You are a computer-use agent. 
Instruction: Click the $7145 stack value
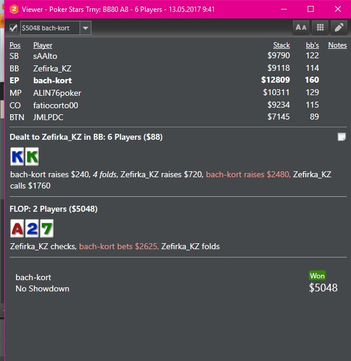pos(279,117)
